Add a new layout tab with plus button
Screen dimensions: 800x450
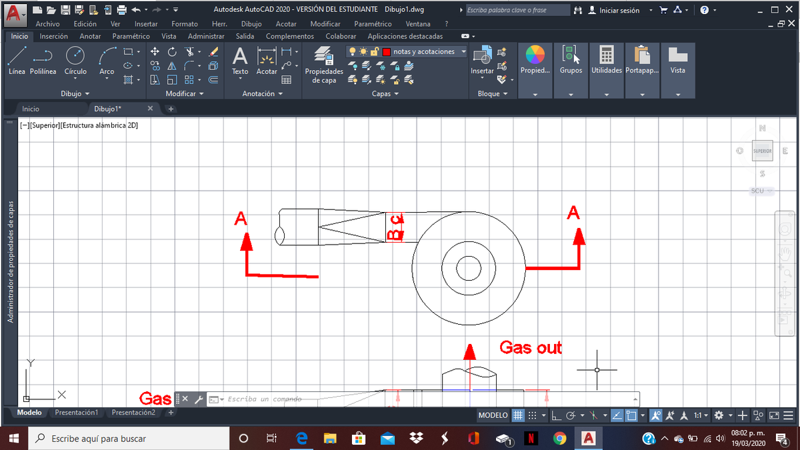pos(171,413)
